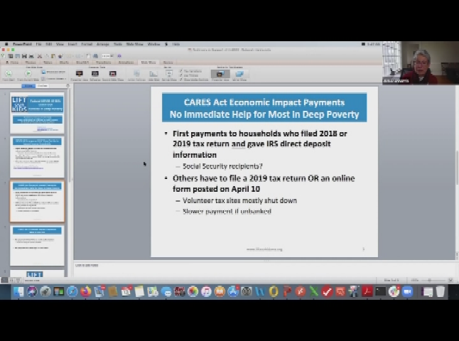Switch to the Home ribbon tab
Viewport: 459px width, 341px height.
pos(12,63)
